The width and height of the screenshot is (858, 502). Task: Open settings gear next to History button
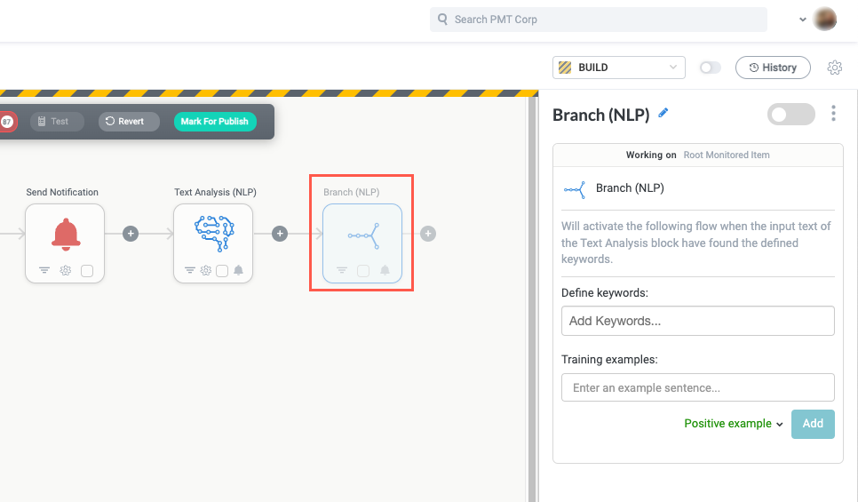pyautogui.click(x=834, y=68)
